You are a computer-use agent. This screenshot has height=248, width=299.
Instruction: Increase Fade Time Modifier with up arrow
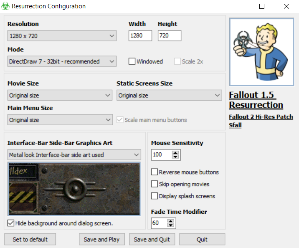tap(170, 221)
